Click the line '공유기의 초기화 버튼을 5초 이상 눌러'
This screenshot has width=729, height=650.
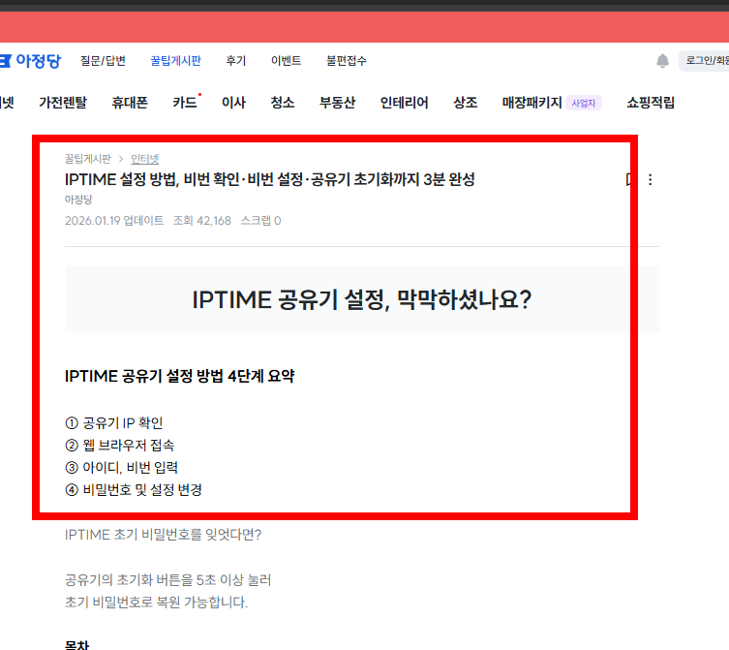[x=167, y=579]
